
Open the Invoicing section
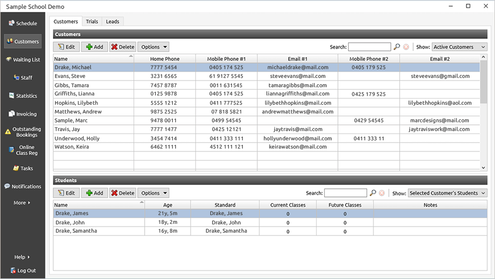(23, 114)
